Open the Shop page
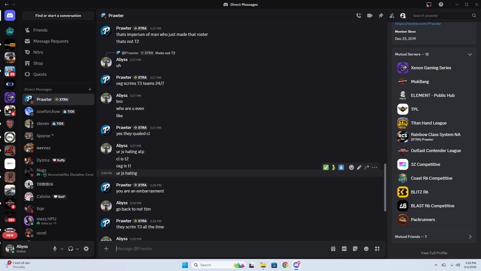The width and height of the screenshot is (481, 271). click(x=58, y=63)
